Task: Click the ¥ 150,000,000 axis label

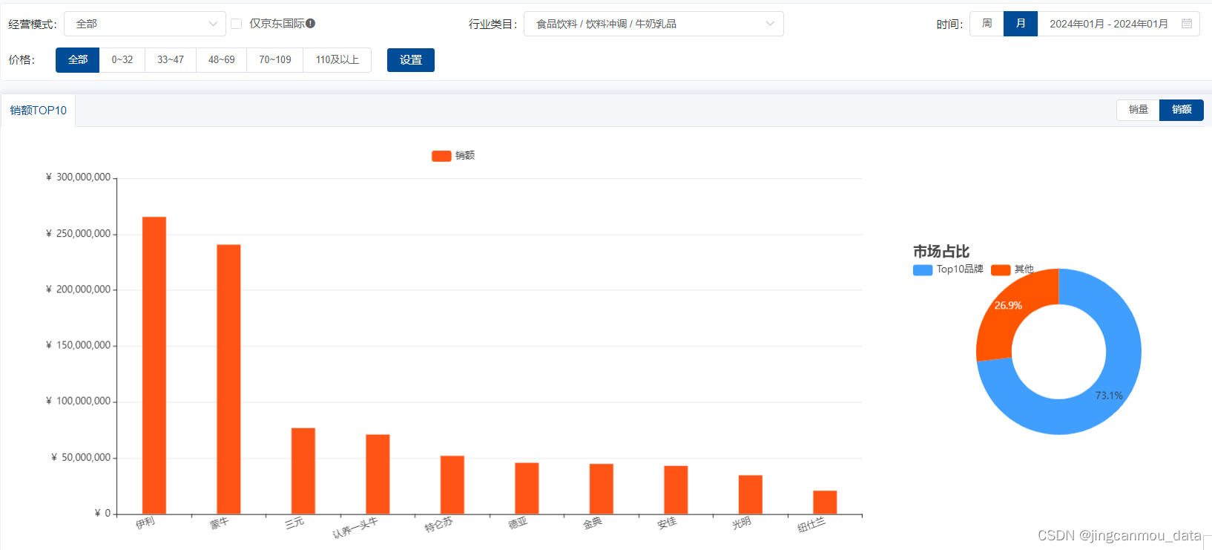Action: point(79,345)
